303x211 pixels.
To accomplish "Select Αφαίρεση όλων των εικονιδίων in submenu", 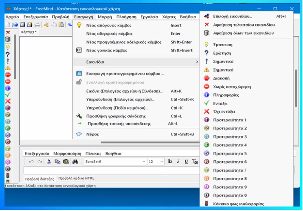I will [x=246, y=33].
